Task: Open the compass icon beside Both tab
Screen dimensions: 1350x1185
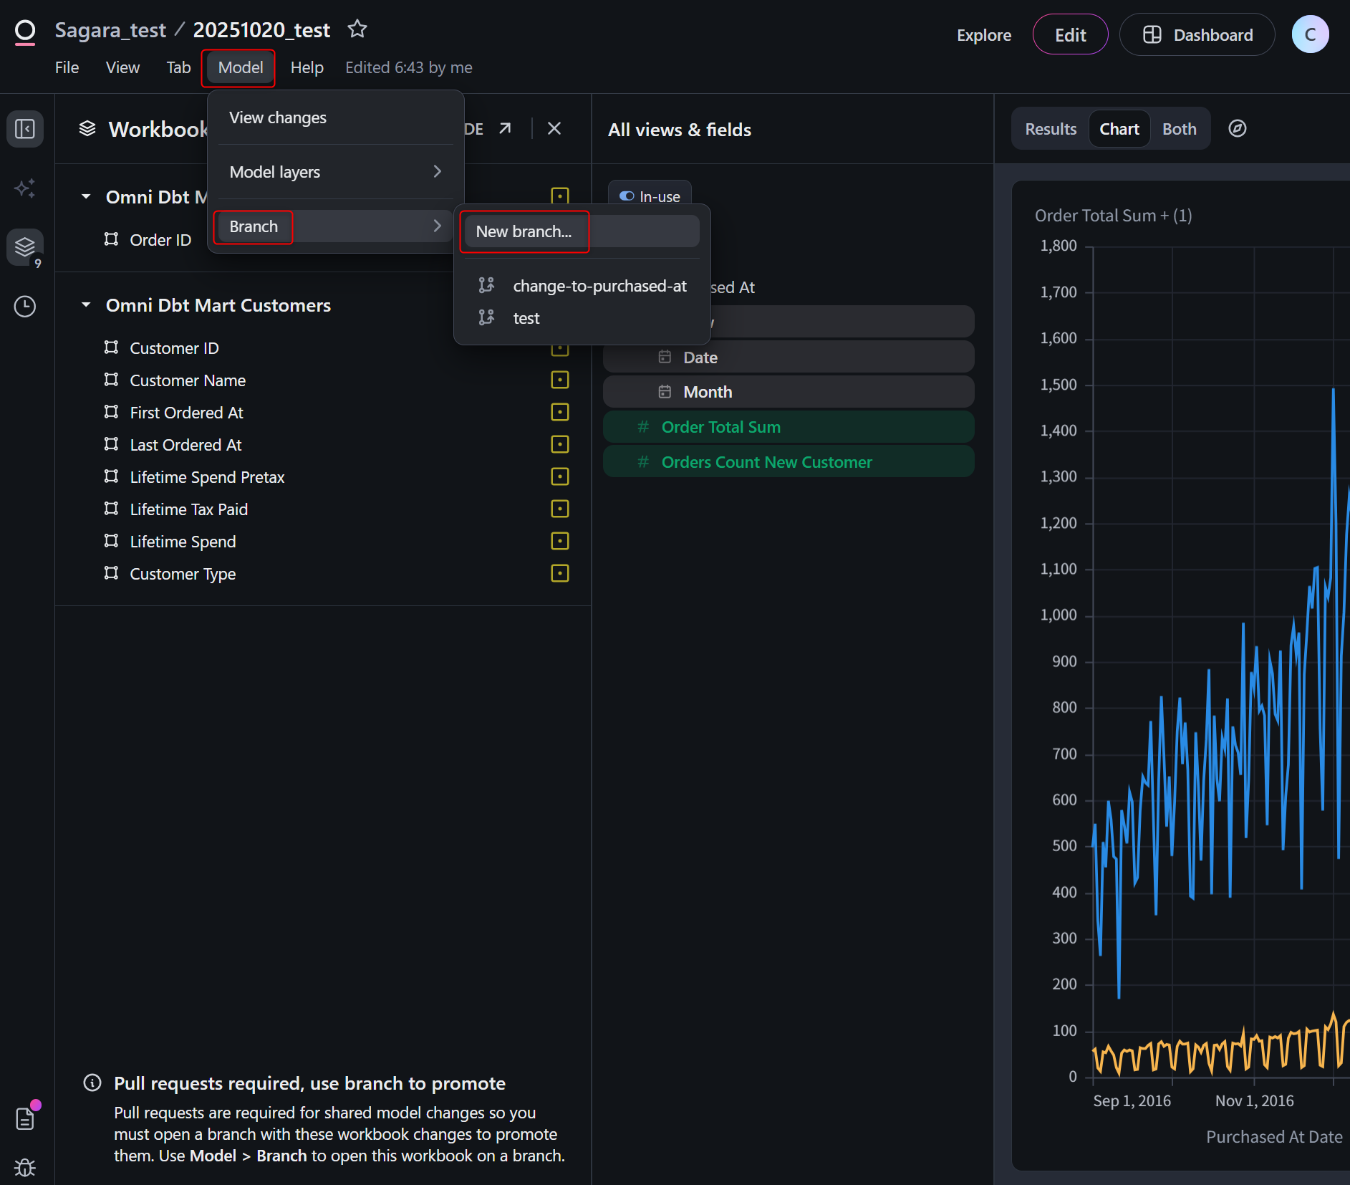Action: click(x=1237, y=129)
